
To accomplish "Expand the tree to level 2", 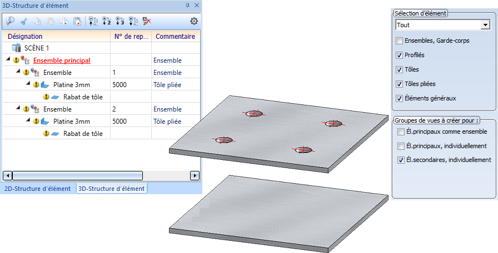I will 106,21.
